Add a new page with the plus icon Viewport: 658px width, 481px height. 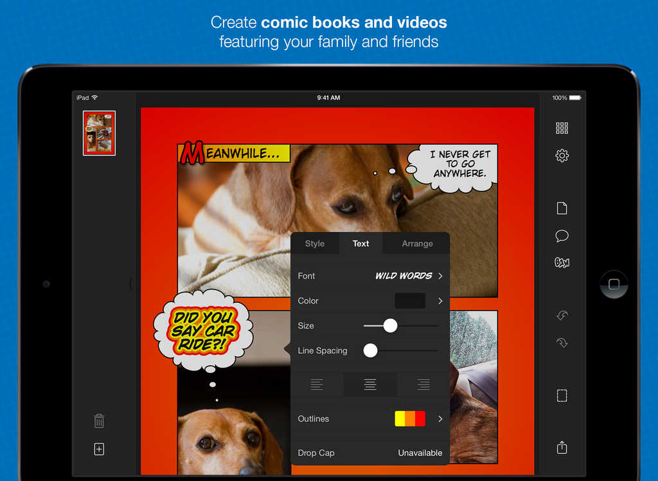tap(99, 449)
